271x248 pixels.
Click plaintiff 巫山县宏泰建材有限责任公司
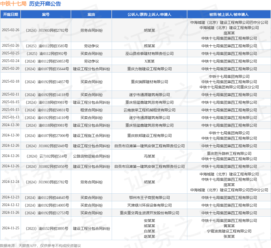click(150, 54)
